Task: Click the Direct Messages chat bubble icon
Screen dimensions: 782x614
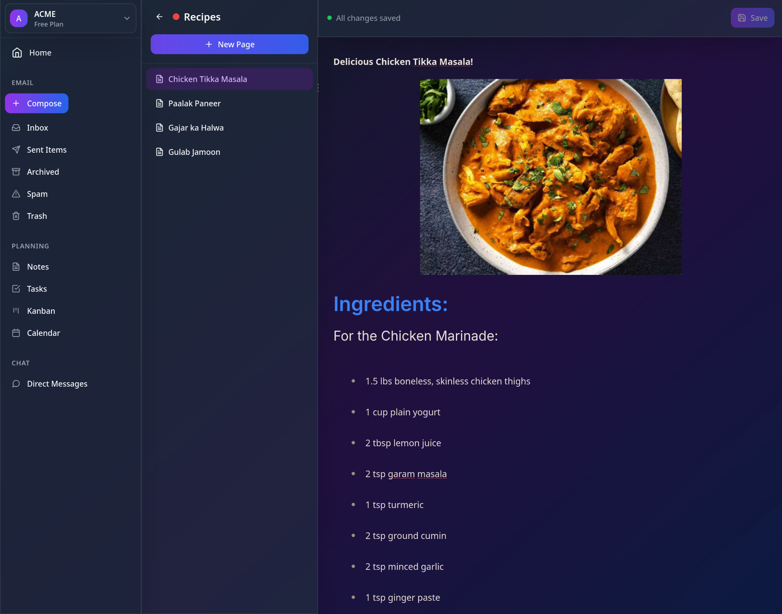Action: click(16, 384)
